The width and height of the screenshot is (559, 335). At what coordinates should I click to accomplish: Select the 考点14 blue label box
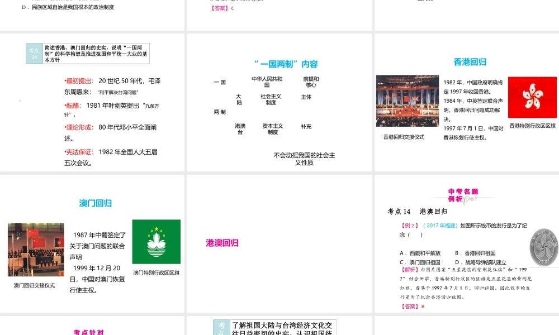[35, 54]
